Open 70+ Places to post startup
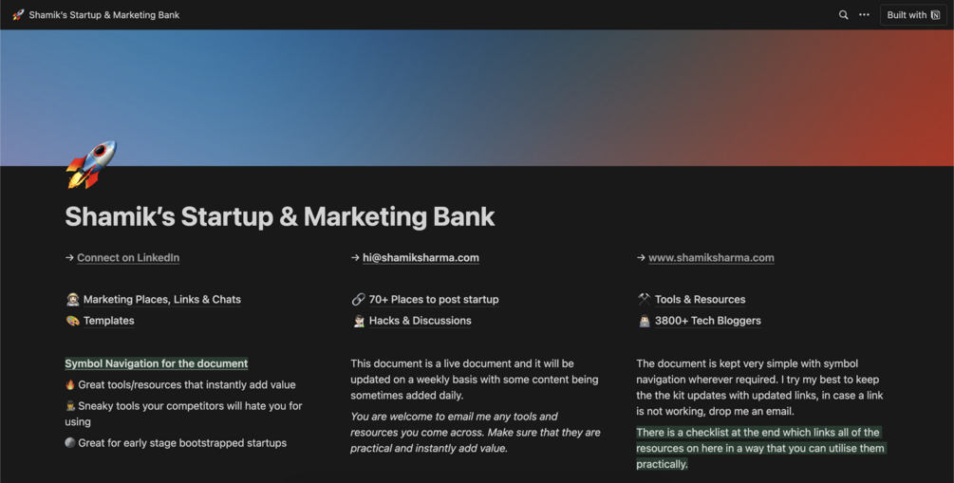Viewport: 954px width, 483px height. pyautogui.click(x=434, y=299)
